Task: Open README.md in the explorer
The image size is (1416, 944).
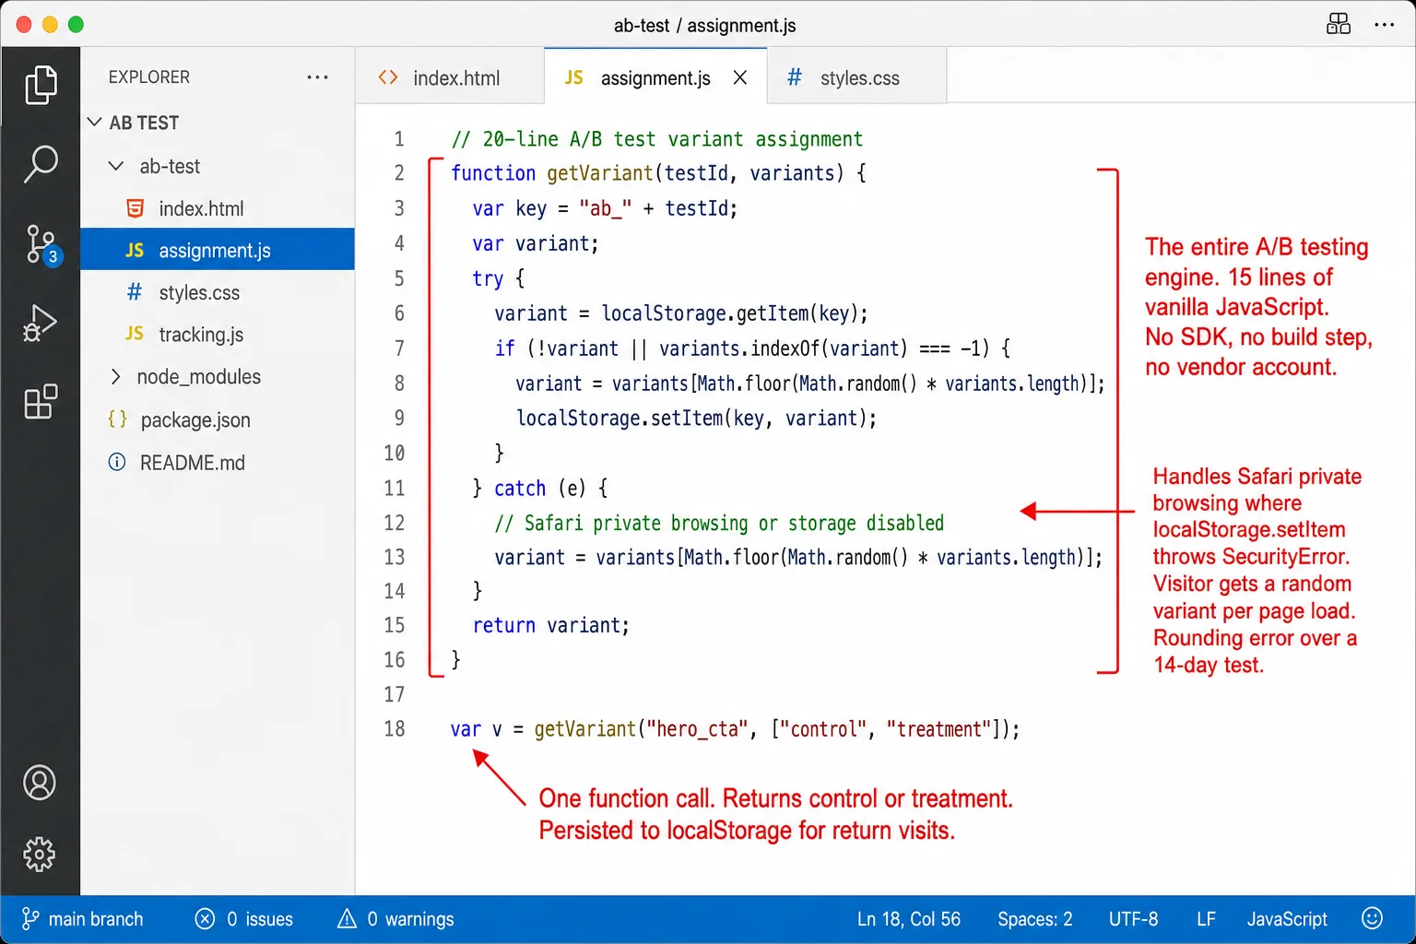Action: coord(218,462)
